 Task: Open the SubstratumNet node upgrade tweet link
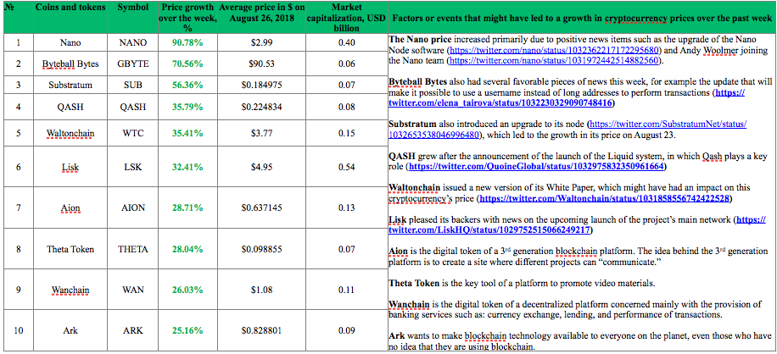[567, 129]
